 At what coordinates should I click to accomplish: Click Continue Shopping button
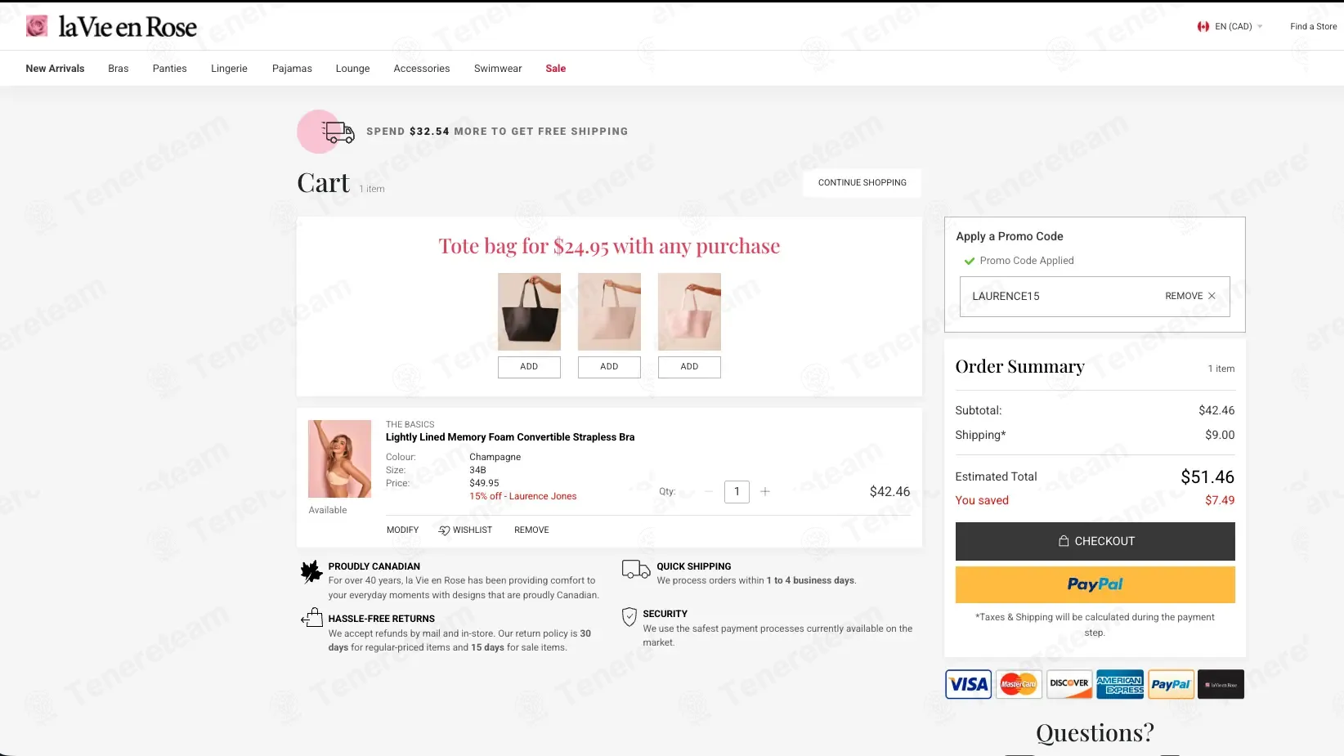tap(862, 183)
